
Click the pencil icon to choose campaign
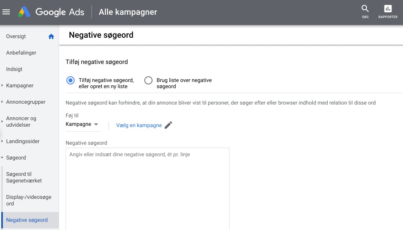pos(168,125)
